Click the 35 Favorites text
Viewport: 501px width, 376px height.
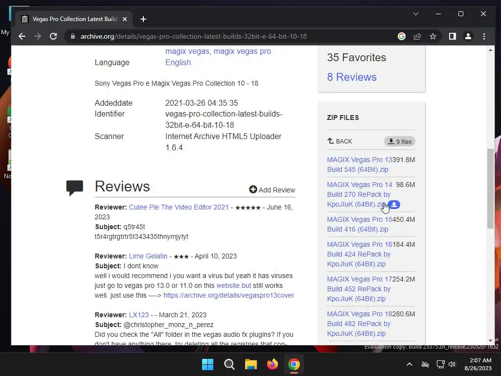357,58
